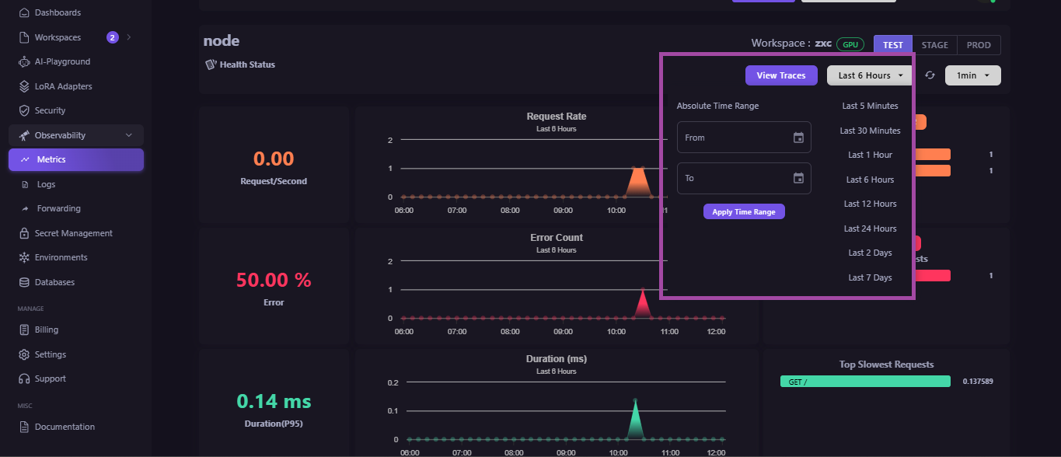Click the Workspaces file icon
This screenshot has width=1061, height=457.
pos(24,37)
